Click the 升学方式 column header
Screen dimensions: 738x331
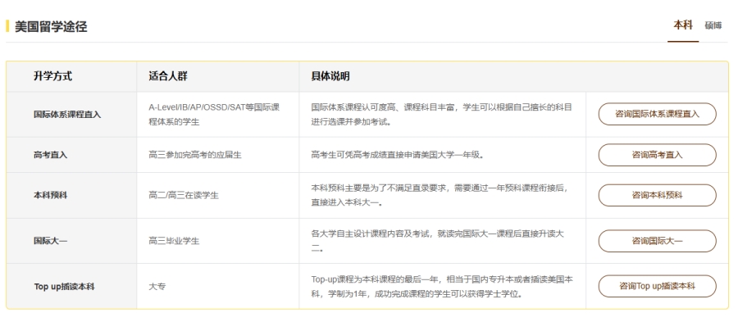(x=52, y=77)
